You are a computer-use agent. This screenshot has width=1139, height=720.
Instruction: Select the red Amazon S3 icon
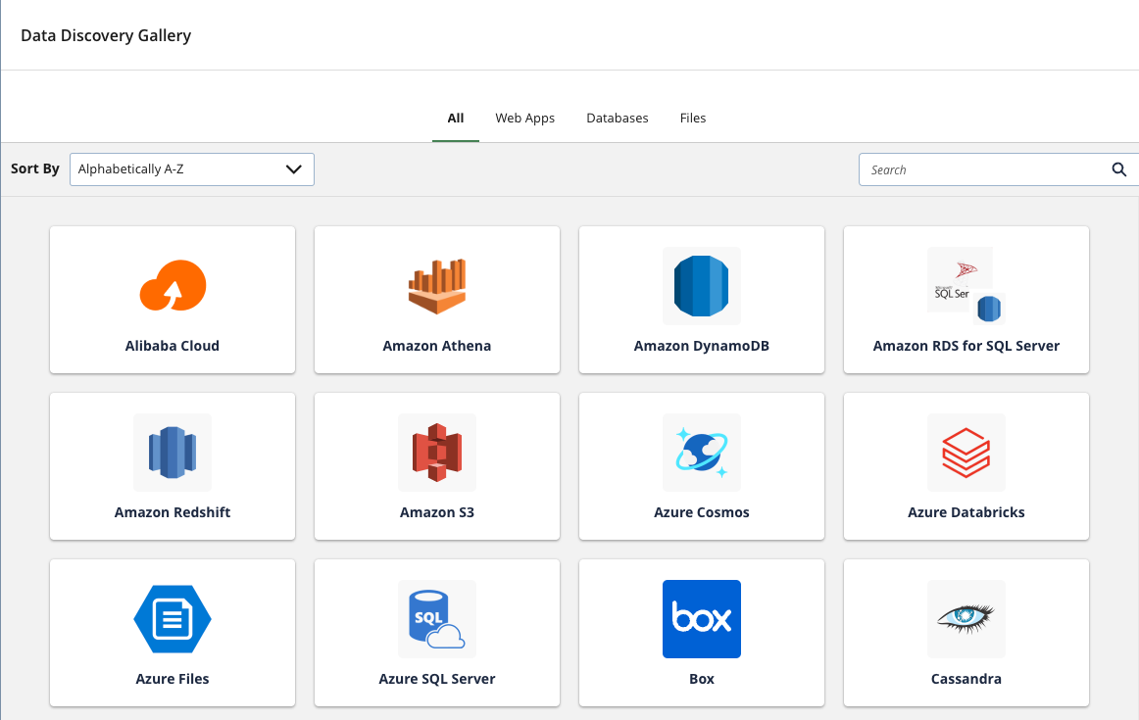[437, 453]
